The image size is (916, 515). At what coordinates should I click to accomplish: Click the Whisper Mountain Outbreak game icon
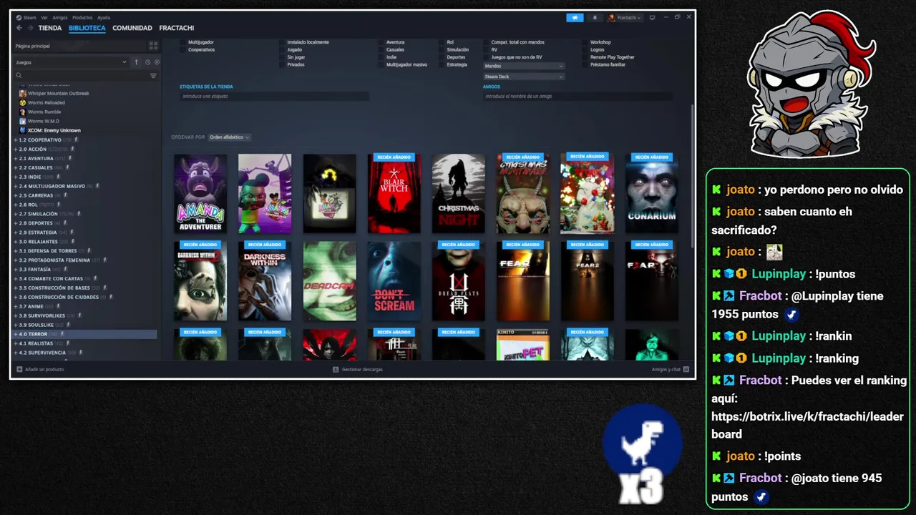tap(23, 93)
